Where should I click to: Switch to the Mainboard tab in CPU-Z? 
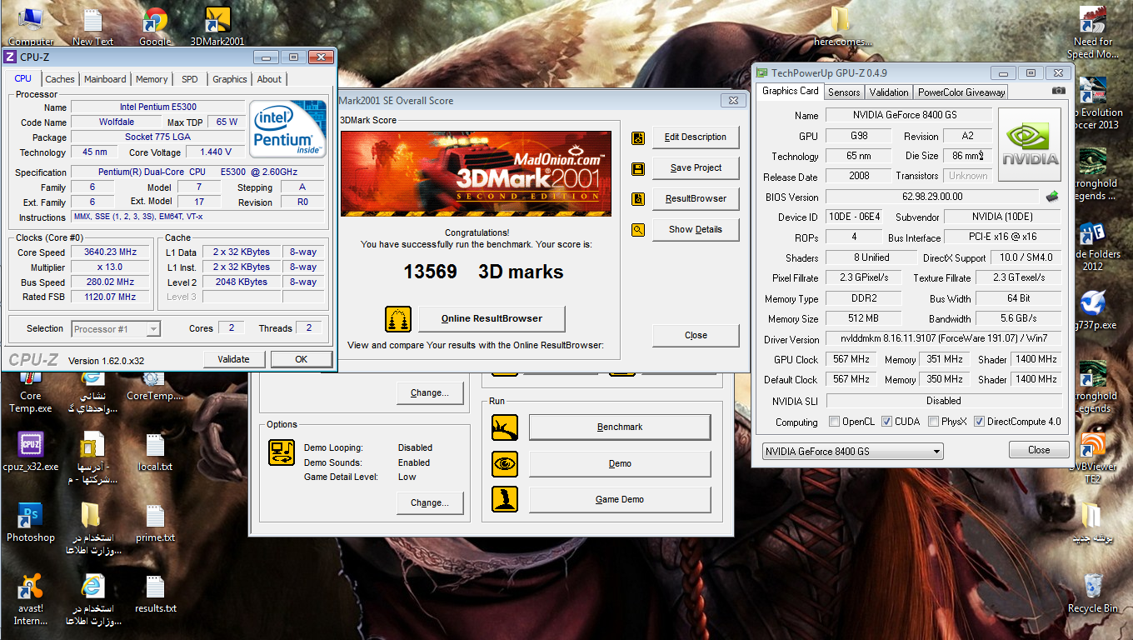[105, 79]
